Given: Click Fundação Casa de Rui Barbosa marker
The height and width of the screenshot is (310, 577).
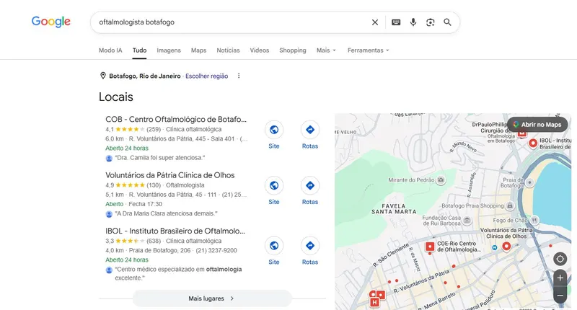Looking at the screenshot, I should pos(467,221).
